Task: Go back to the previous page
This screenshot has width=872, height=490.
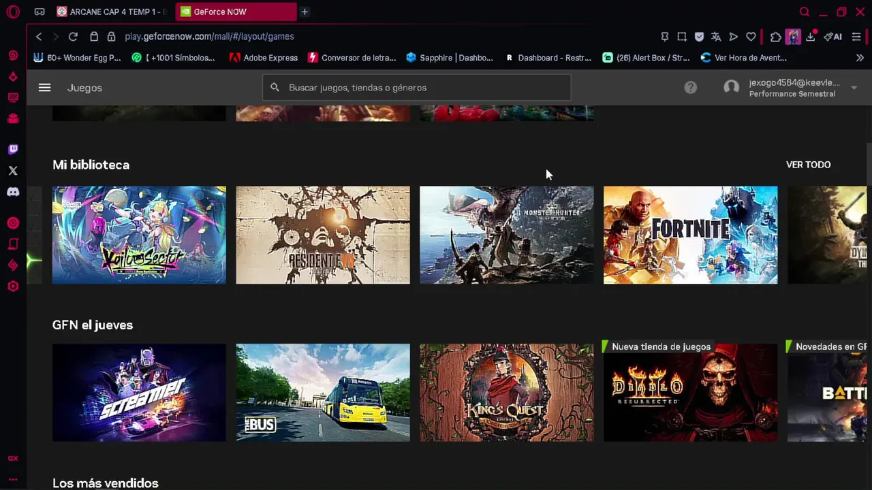Action: [39, 37]
